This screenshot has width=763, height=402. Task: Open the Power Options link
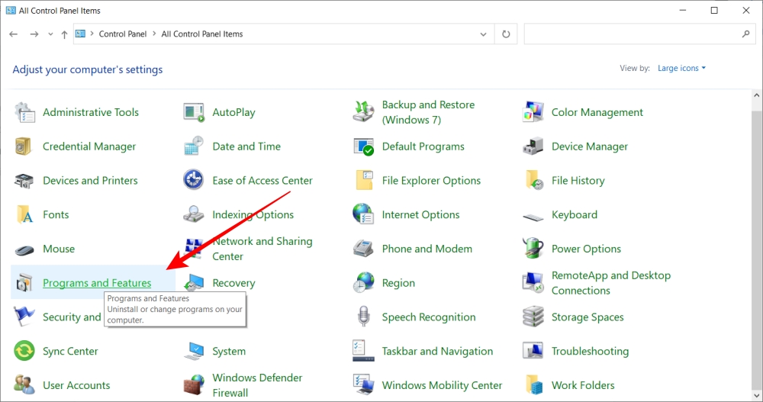click(x=586, y=249)
